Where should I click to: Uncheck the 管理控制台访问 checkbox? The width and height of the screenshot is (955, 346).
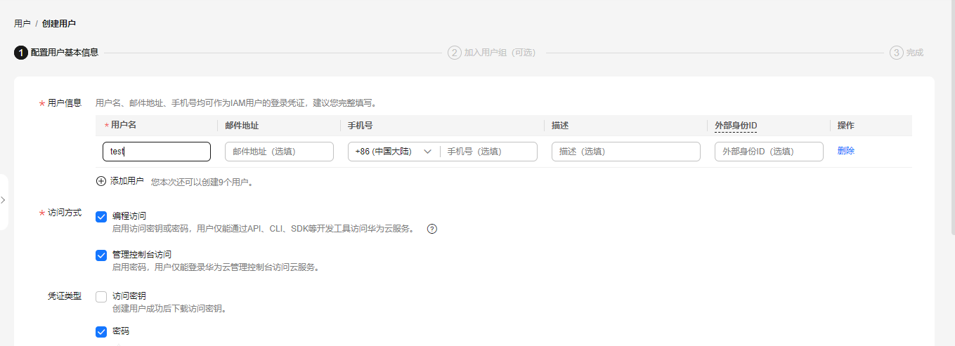[x=101, y=255]
